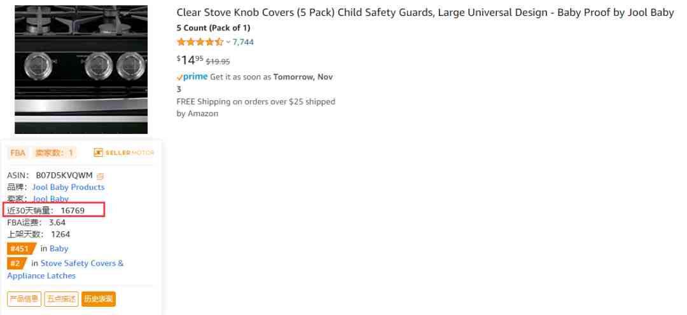Click the FBA tag

click(18, 152)
